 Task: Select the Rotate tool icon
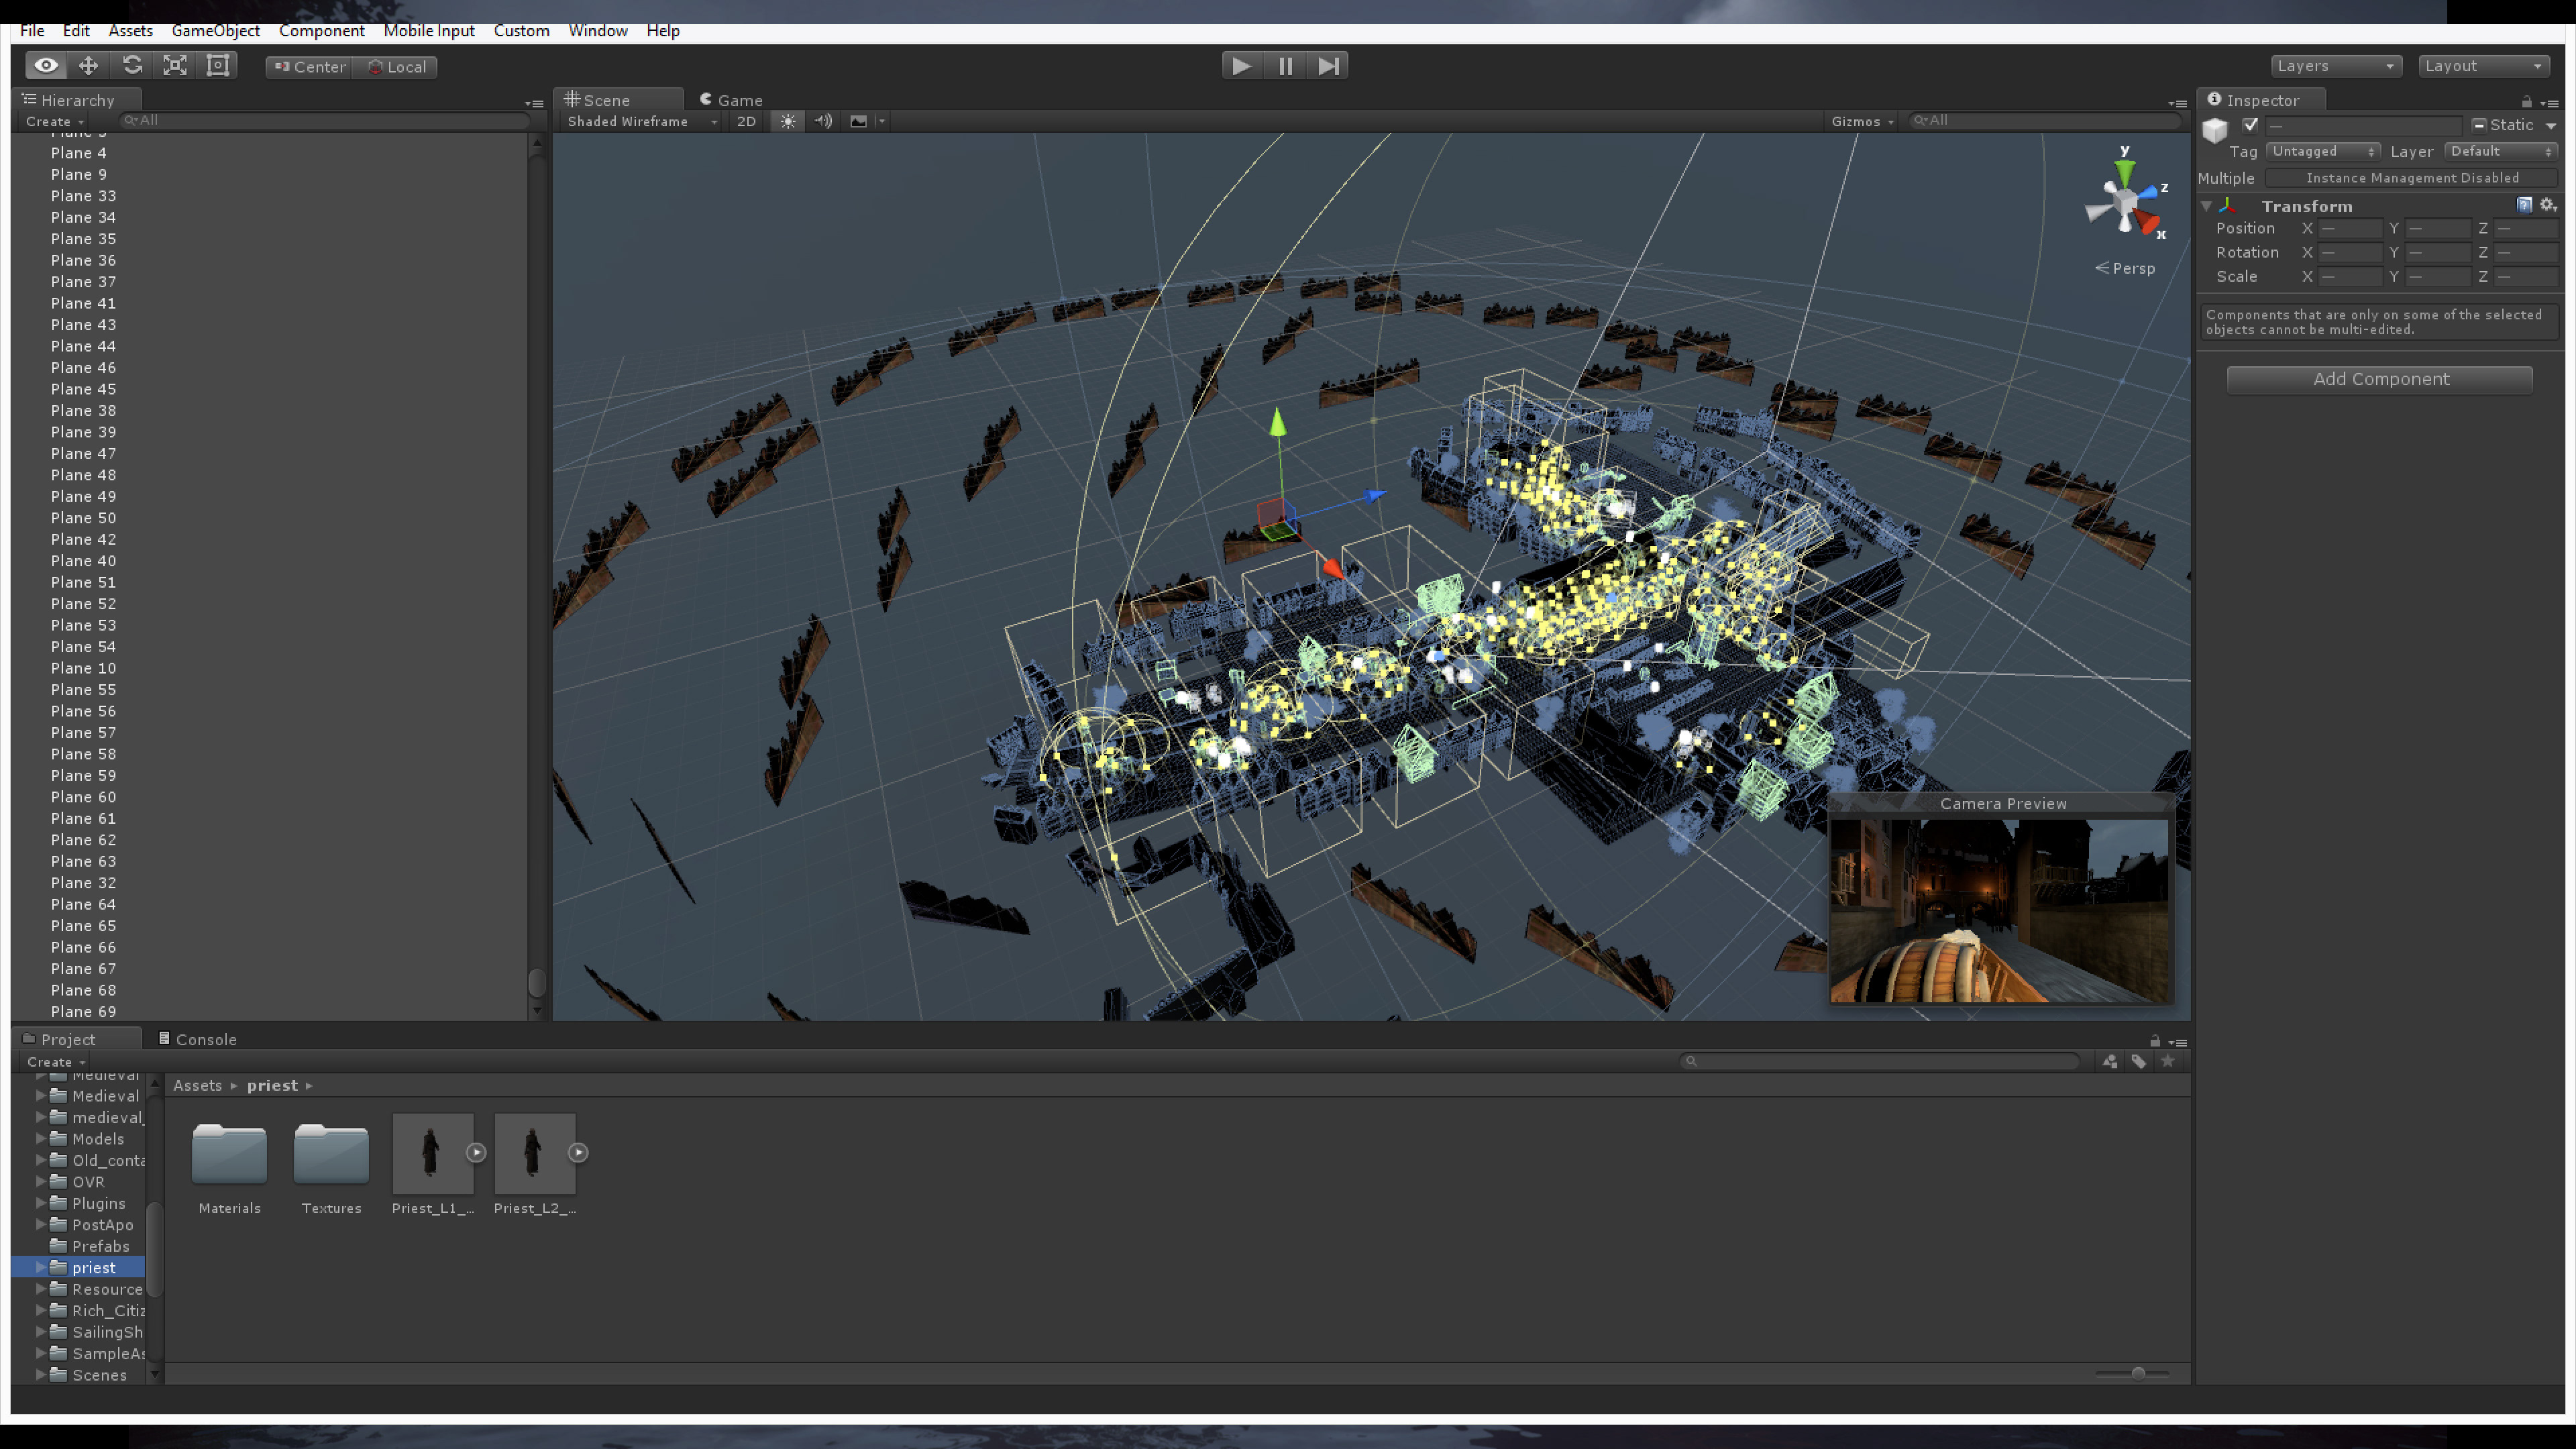(132, 66)
